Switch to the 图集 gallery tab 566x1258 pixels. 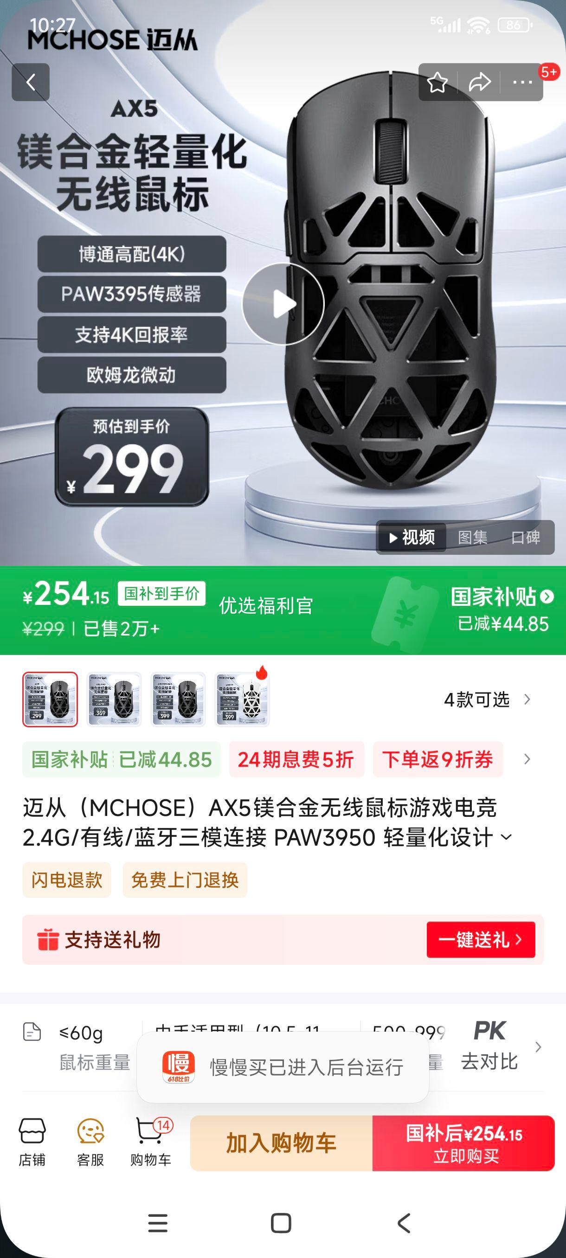point(472,537)
